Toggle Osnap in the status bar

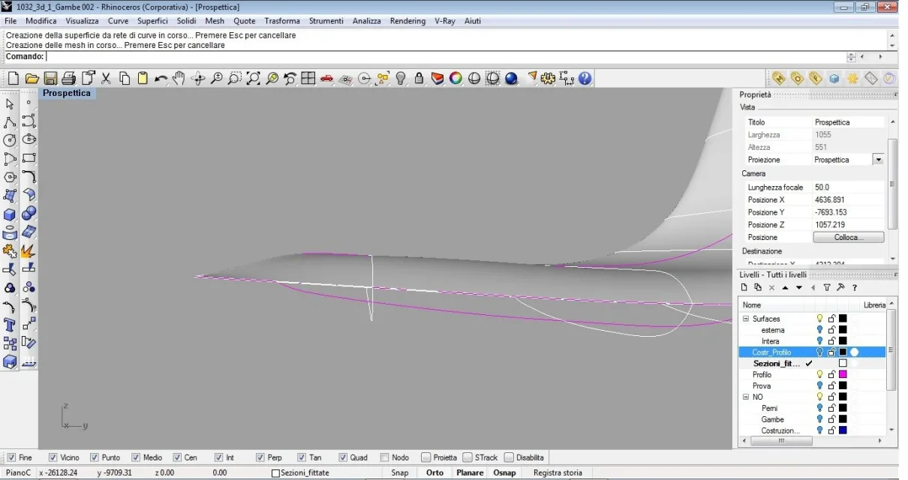[504, 472]
